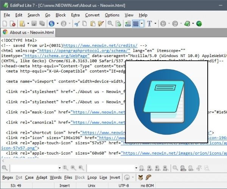227x189 pixels.
Task: Open the File menu
Action: coord(7,15)
